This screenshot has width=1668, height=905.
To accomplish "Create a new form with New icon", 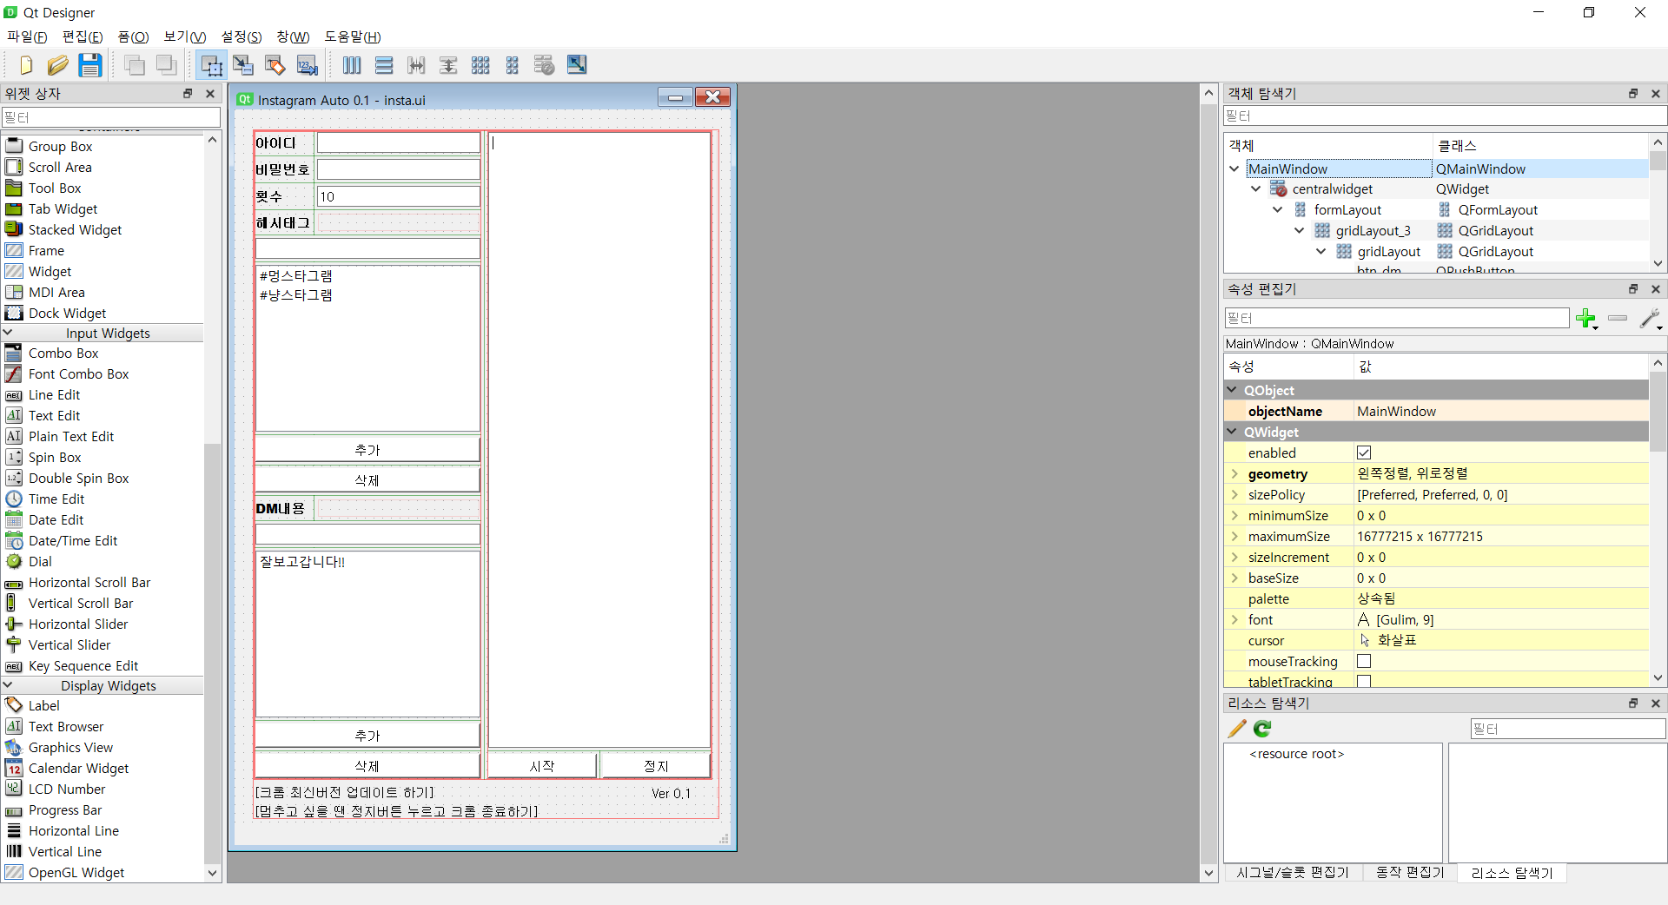I will click(x=25, y=65).
